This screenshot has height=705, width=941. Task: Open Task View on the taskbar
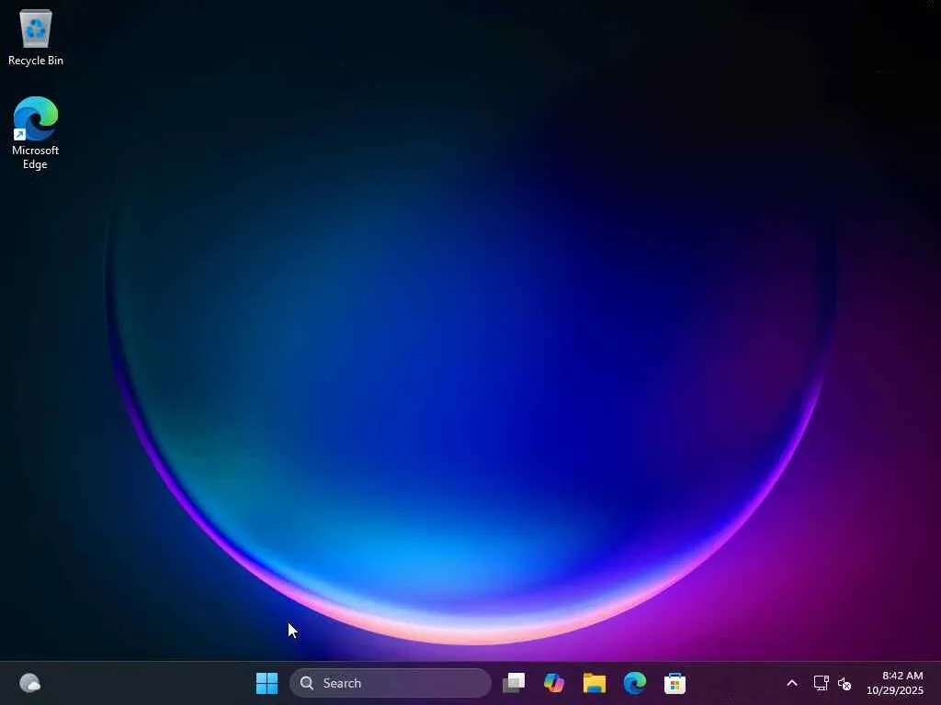pyautogui.click(x=514, y=683)
